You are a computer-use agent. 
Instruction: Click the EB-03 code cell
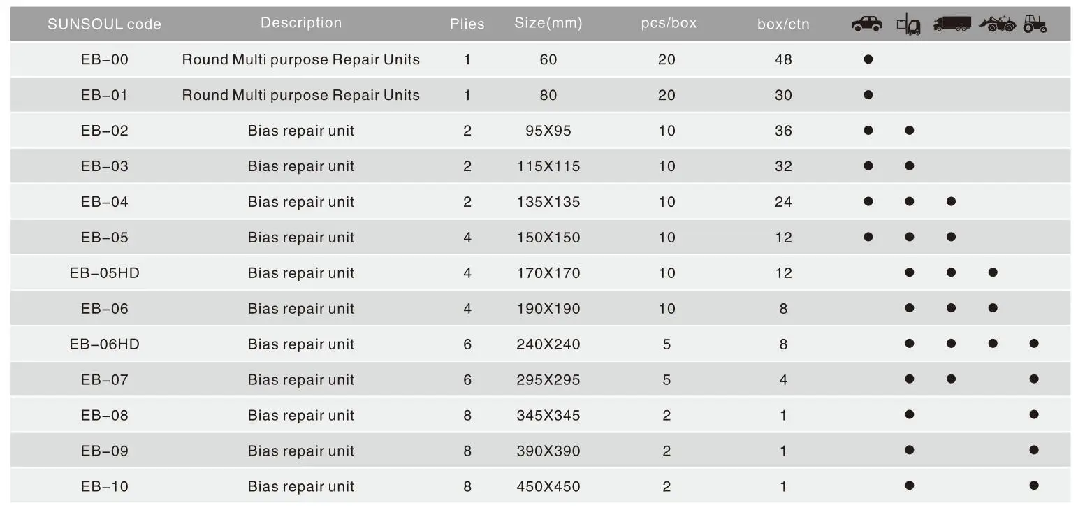[x=105, y=166]
